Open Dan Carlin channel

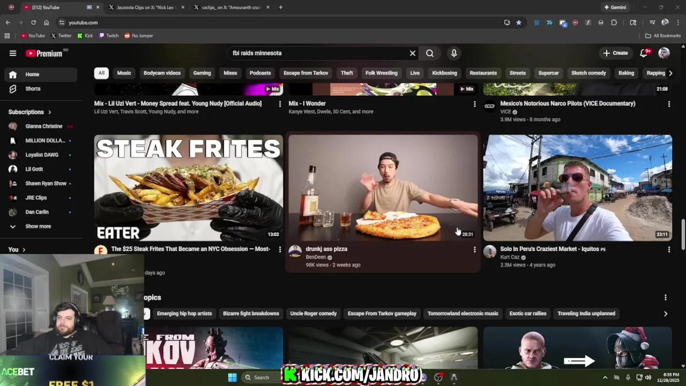40,212
